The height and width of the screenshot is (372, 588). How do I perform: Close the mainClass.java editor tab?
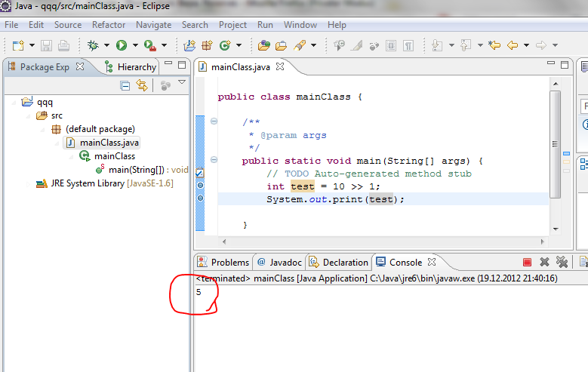(281, 66)
